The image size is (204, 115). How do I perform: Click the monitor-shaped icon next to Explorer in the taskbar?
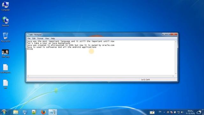coord(25,112)
